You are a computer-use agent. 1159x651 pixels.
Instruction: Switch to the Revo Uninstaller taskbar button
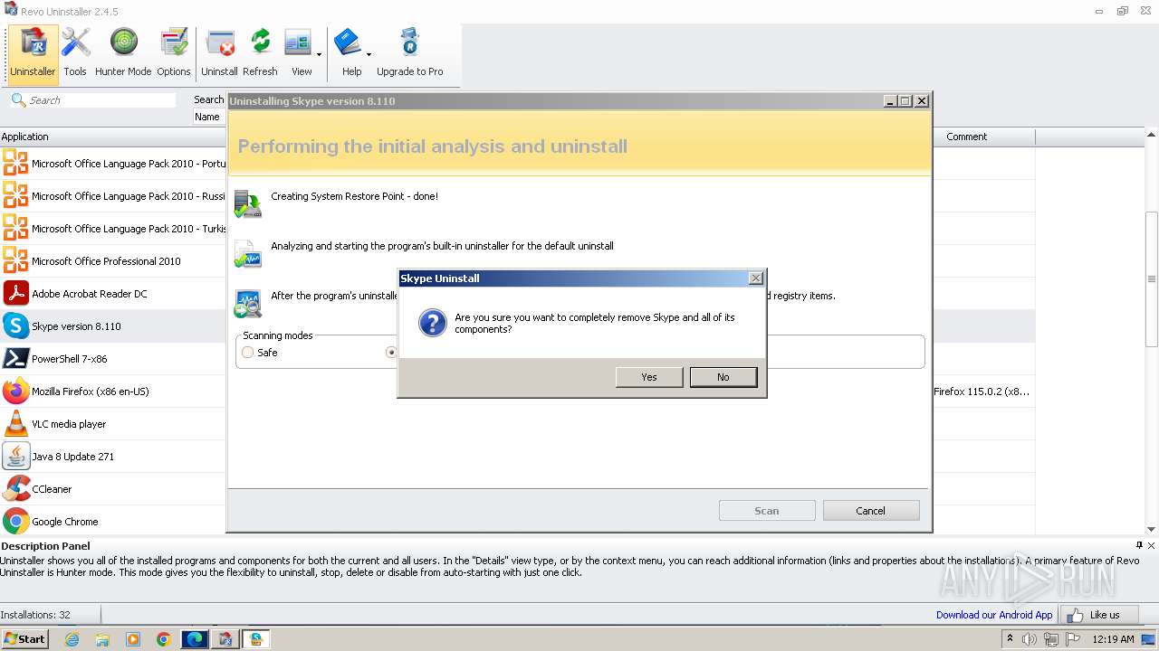click(225, 639)
